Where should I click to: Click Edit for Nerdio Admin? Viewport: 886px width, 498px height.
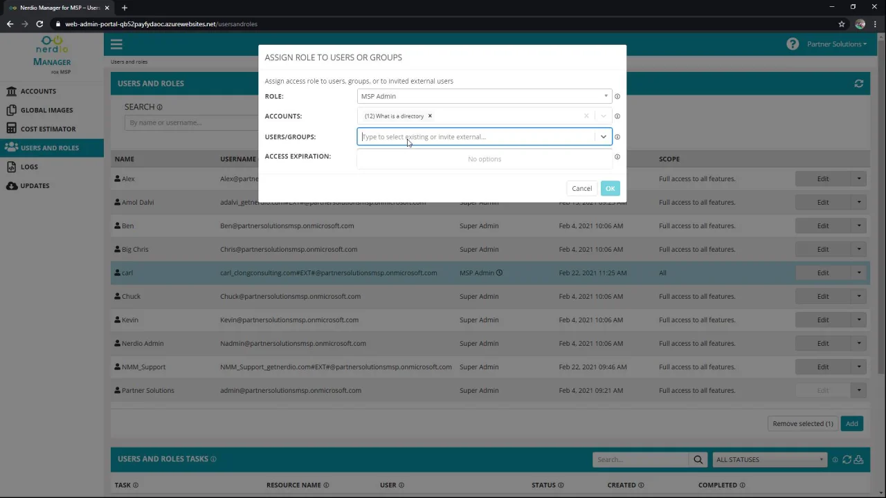(823, 344)
